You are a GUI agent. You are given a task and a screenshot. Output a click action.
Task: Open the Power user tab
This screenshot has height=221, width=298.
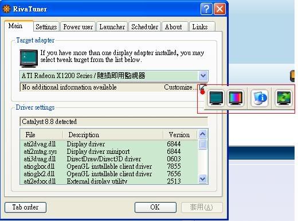[x=78, y=27]
